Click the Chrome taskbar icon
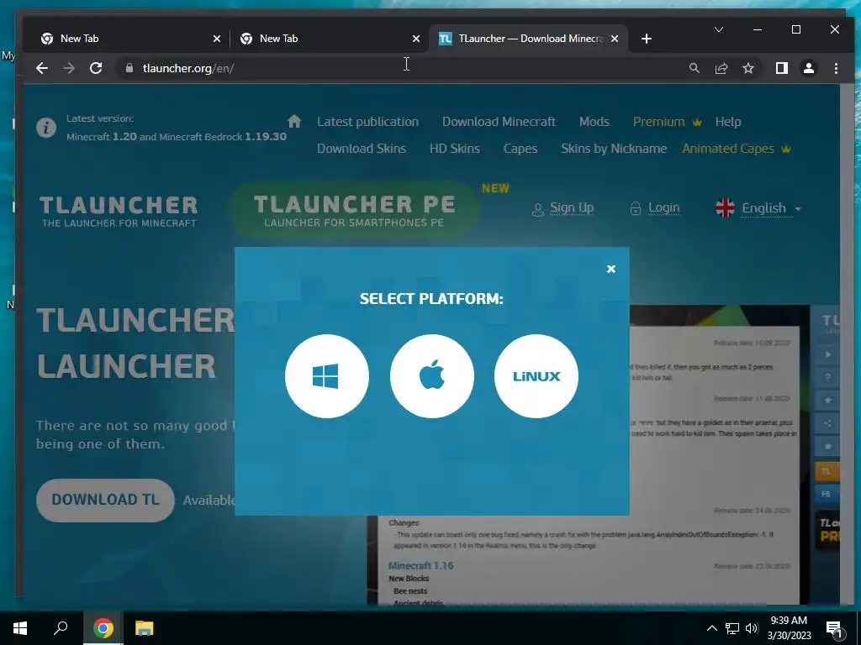Screen dimensions: 861x645 click(103, 628)
